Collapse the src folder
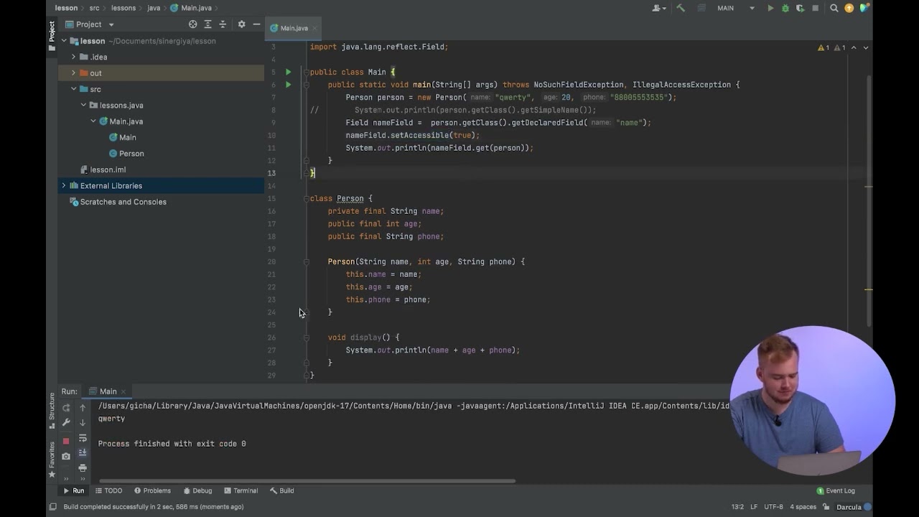This screenshot has height=517, width=919. [73, 89]
